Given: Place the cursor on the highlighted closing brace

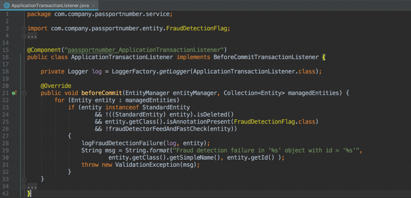Looking at the screenshot, I should (29, 194).
